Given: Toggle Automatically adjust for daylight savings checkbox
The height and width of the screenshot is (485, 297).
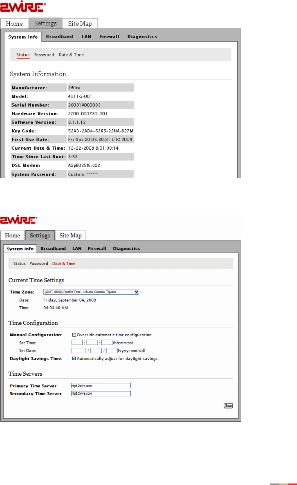Looking at the screenshot, I should point(74,359).
